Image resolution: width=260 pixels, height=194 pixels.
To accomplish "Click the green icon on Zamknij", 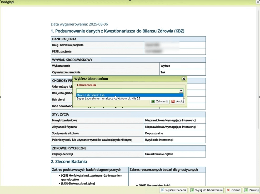I will tap(246, 190).
